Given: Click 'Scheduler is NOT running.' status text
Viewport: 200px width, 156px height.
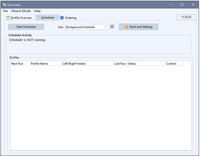Looking at the screenshot, I should coord(27,40).
